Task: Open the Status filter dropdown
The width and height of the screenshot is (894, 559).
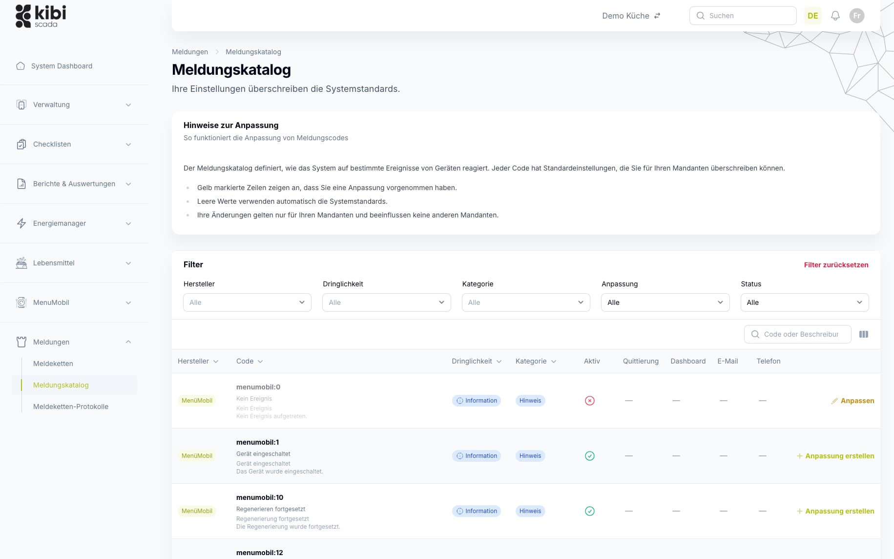Action: click(x=805, y=302)
